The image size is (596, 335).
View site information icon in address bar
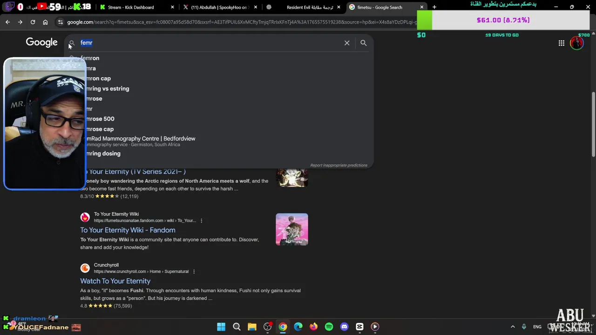click(60, 22)
